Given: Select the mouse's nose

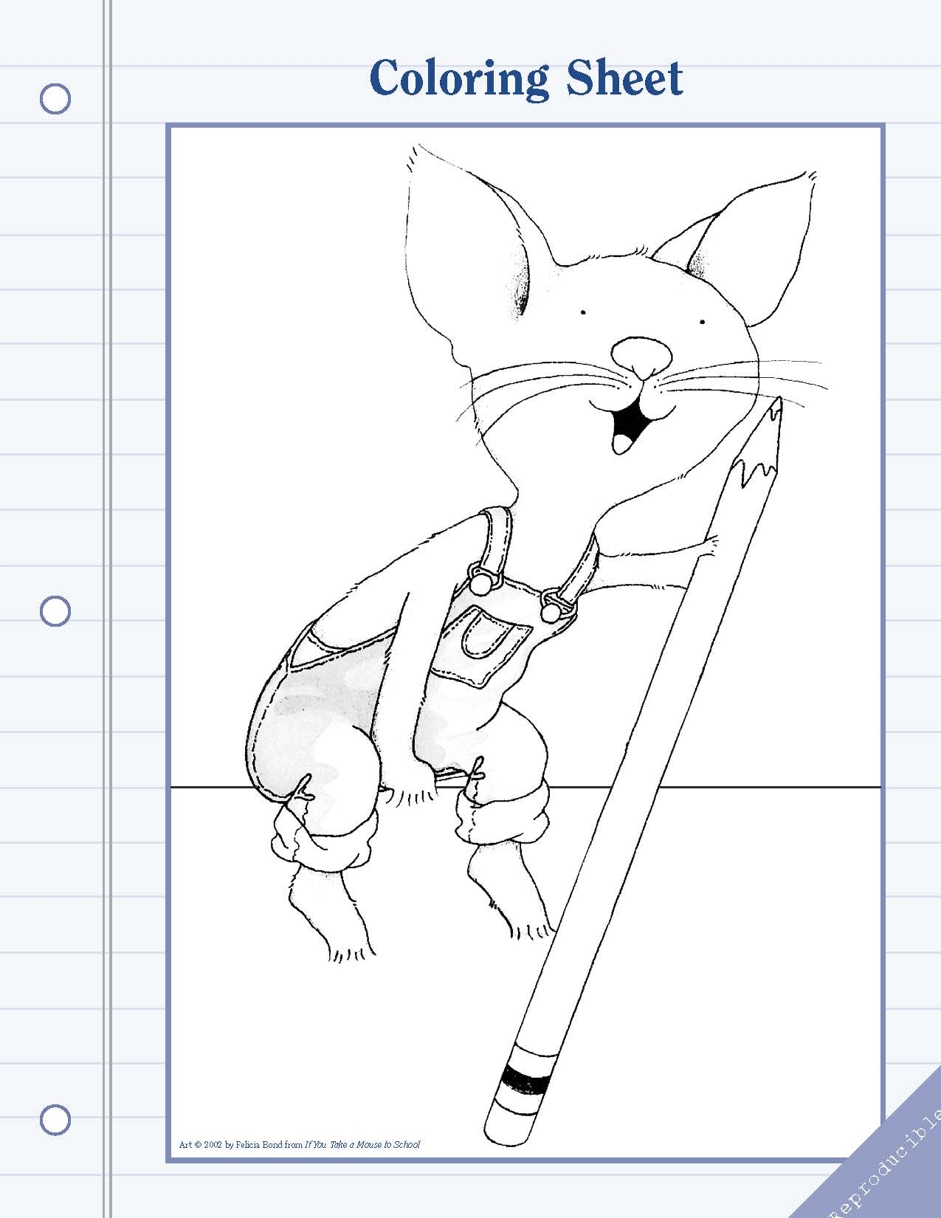Looking at the screenshot, I should pyautogui.click(x=641, y=356).
